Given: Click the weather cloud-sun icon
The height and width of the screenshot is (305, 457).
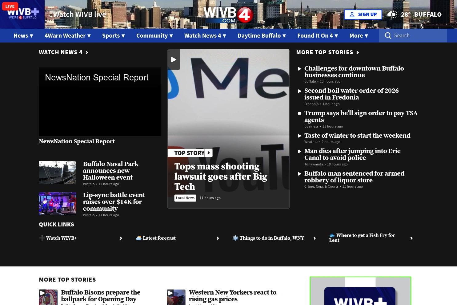Looking at the screenshot, I should tap(392, 14).
